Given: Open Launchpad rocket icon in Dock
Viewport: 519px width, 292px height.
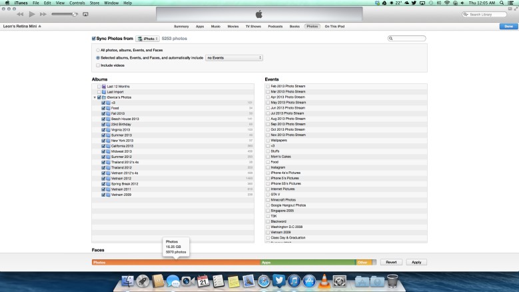Looking at the screenshot, I should coord(143,281).
